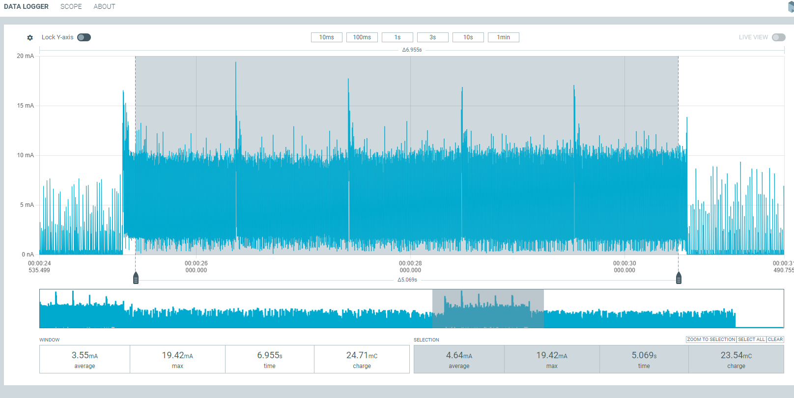794x398 pixels.
Task: Set time window to 10ms
Action: 327,37
